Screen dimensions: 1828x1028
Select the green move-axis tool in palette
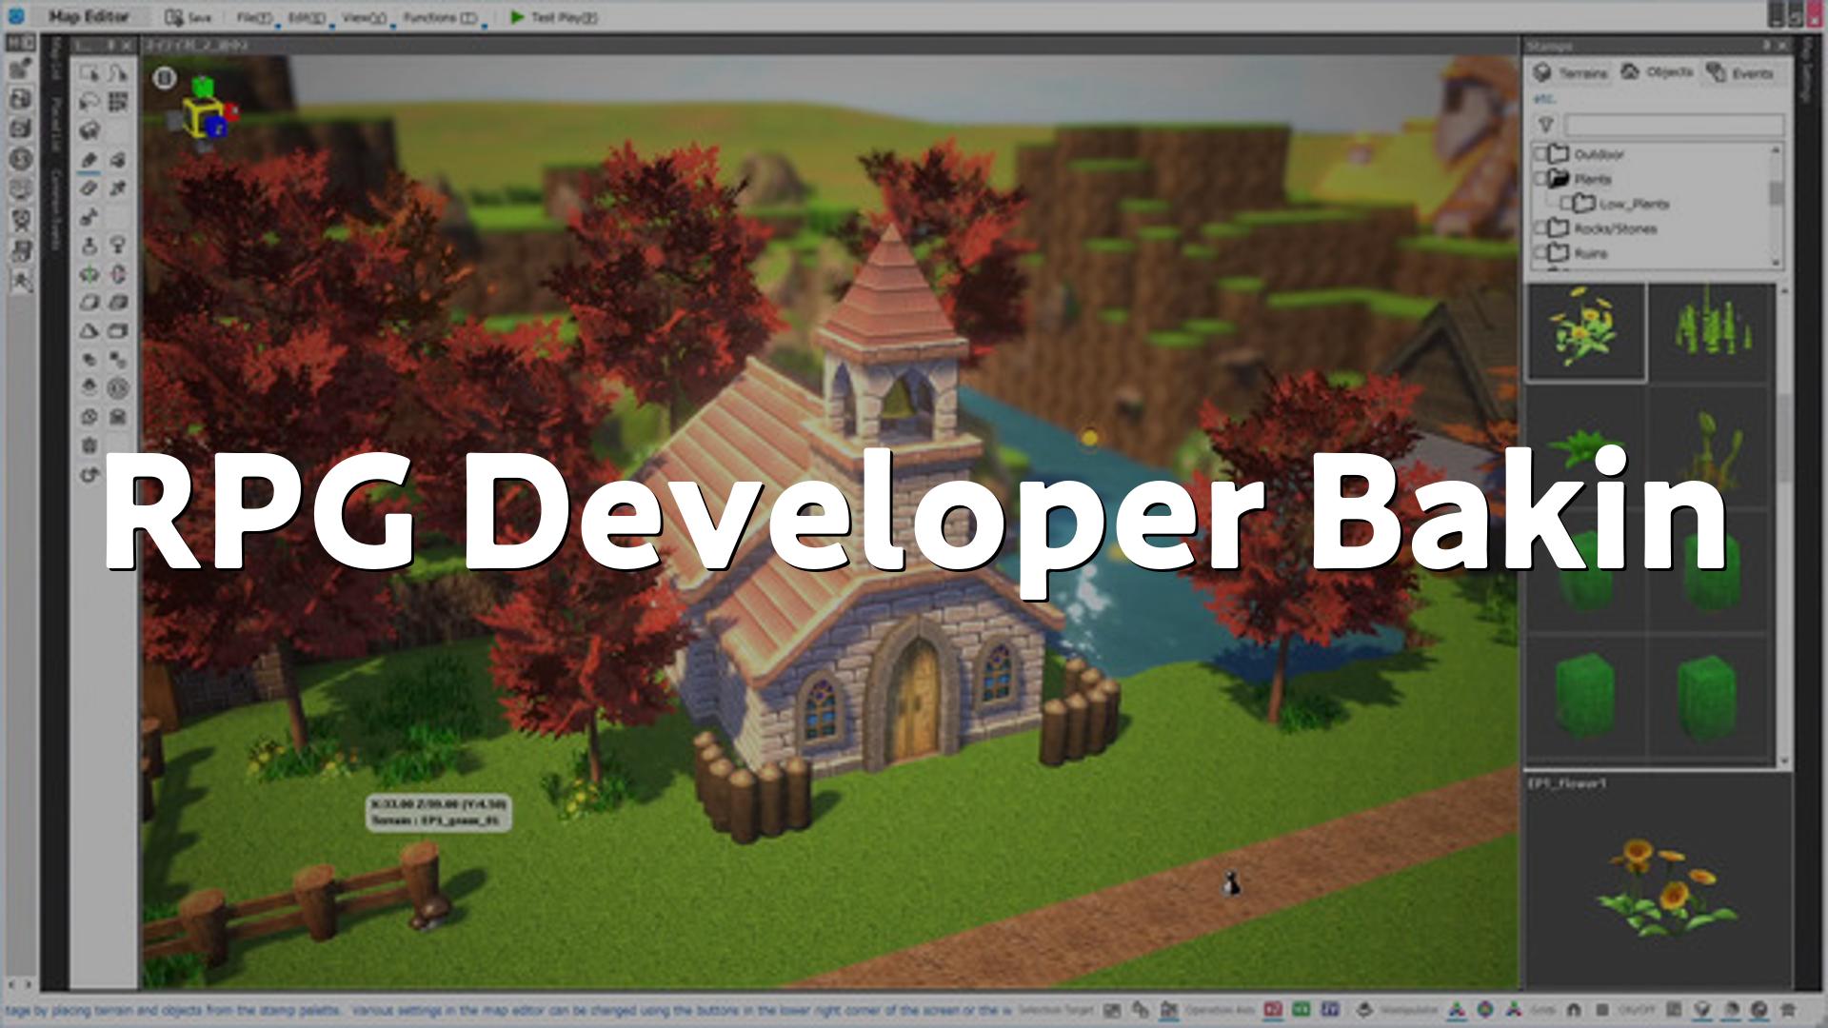pyautogui.click(x=89, y=274)
